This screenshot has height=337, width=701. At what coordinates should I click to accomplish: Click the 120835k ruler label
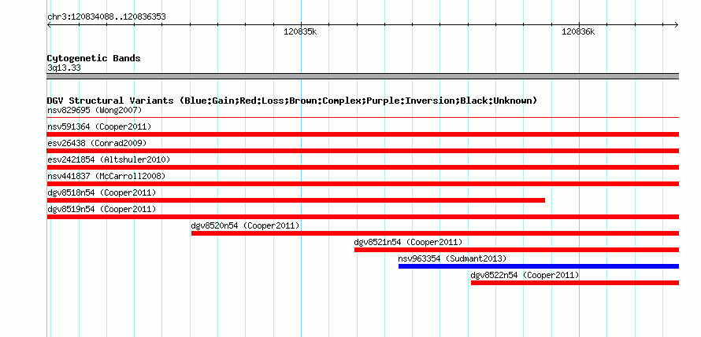click(x=300, y=31)
